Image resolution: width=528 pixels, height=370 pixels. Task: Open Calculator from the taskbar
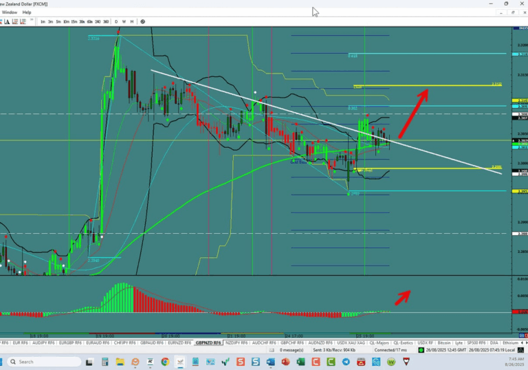click(x=104, y=362)
